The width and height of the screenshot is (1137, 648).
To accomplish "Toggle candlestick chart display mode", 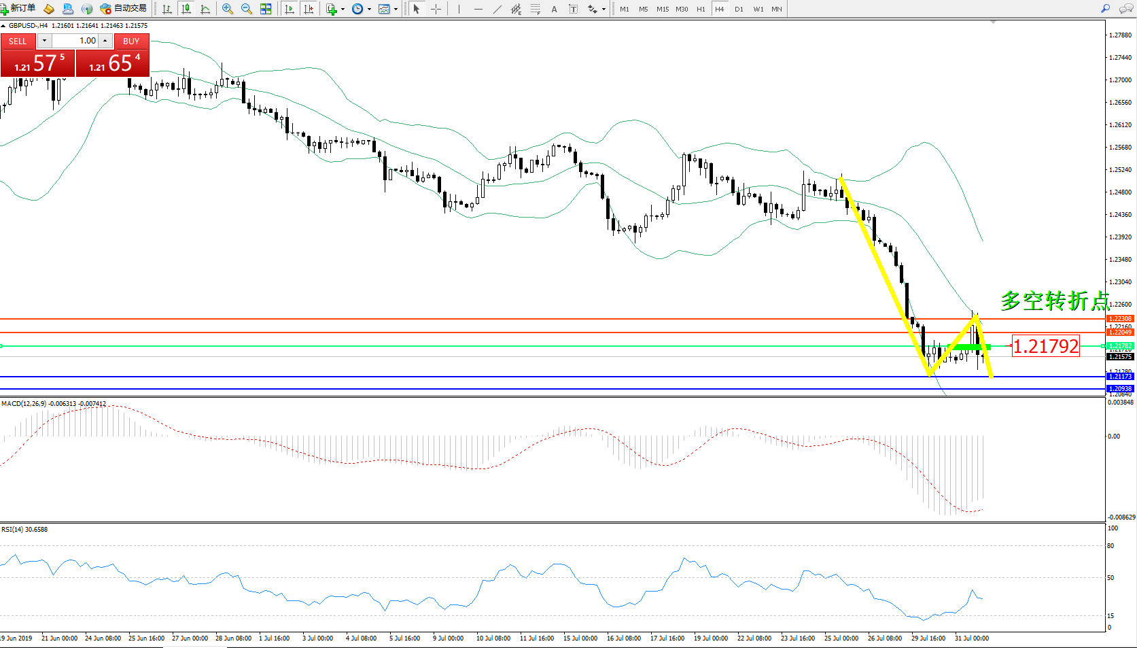I will click(186, 9).
